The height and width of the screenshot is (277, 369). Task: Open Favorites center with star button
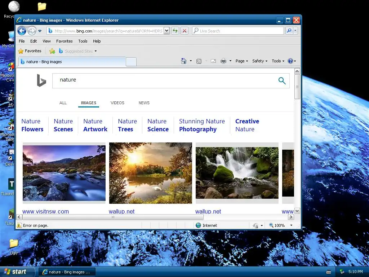30,51
